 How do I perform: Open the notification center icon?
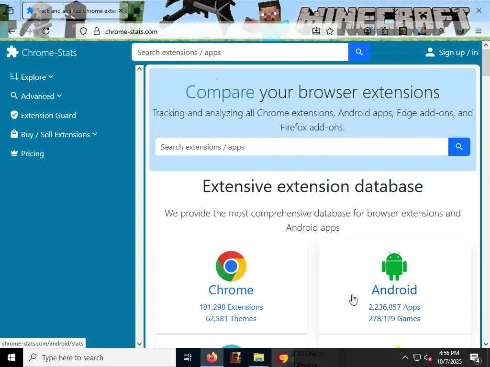pyautogui.click(x=475, y=358)
